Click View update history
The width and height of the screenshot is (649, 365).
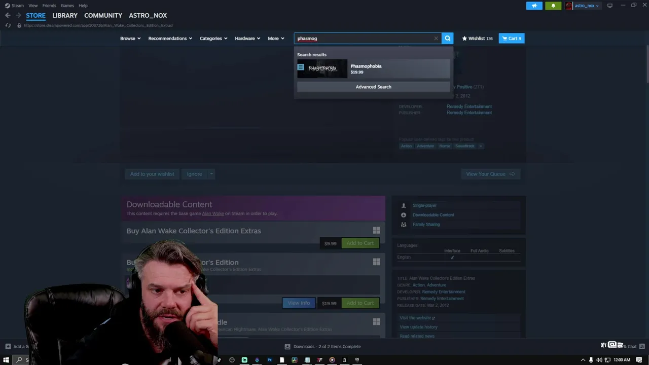click(x=418, y=327)
